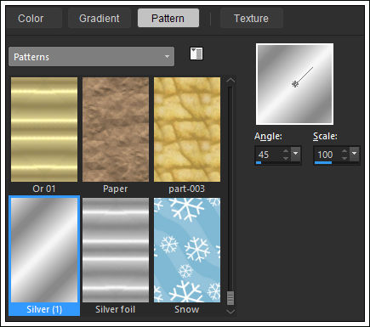Select the Or 01 gold pattern

[x=44, y=129]
